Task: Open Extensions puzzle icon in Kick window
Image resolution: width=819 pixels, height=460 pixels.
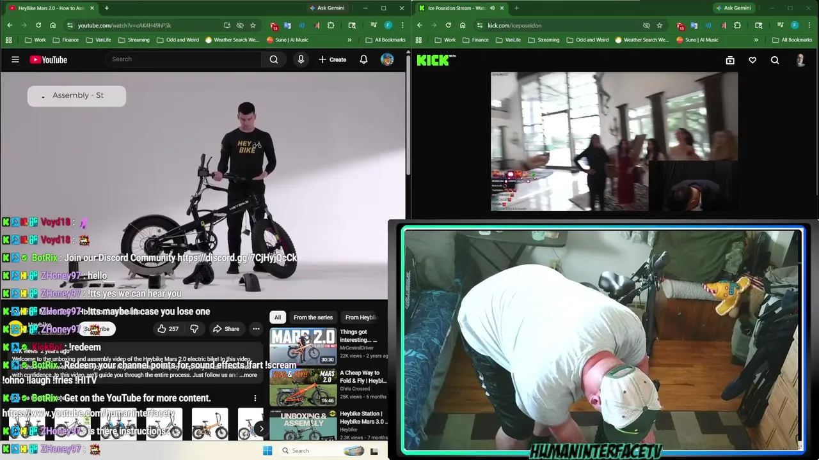Action: click(x=738, y=26)
